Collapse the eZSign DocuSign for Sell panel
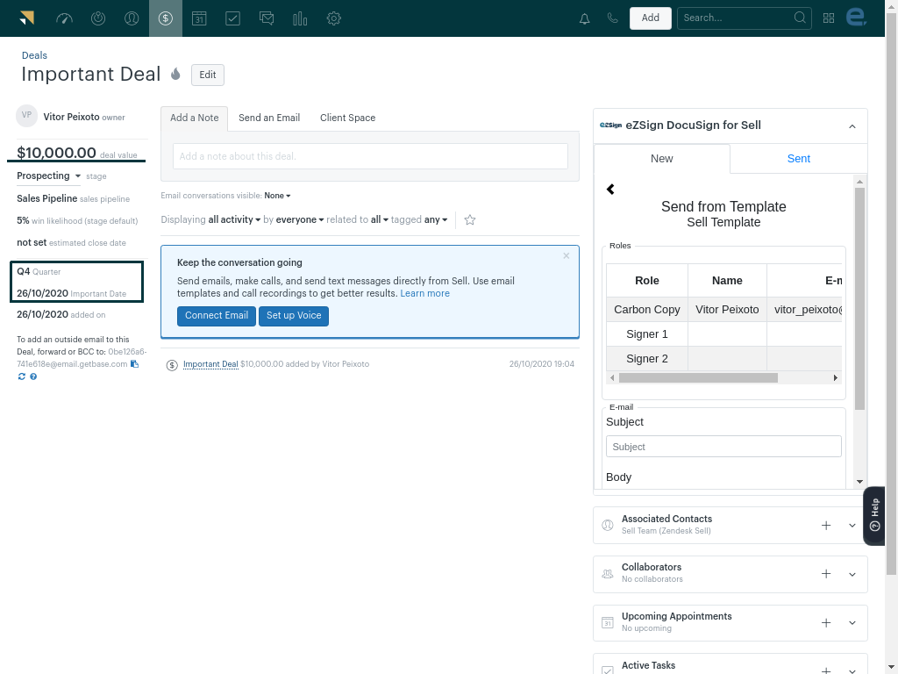This screenshot has width=898, height=674. (x=852, y=126)
